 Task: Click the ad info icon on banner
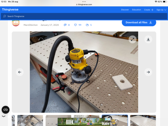106,119
